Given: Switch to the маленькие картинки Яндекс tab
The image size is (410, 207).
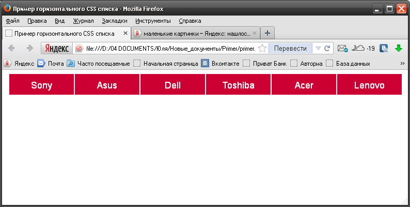Looking at the screenshot, I should point(196,33).
